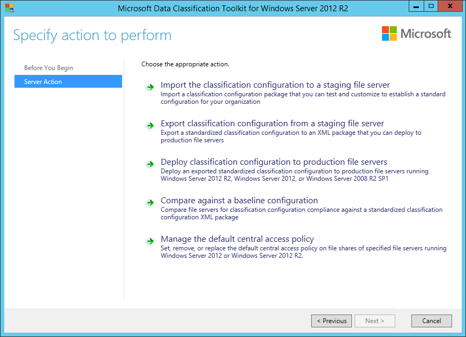The width and height of the screenshot is (466, 337).
Task: Click the Microsoft logo in the header
Action: 416,34
